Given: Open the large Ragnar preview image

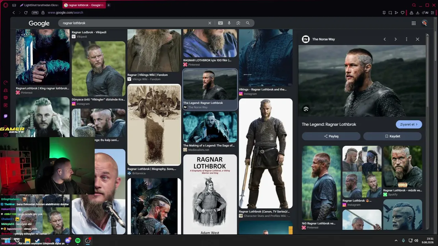Looking at the screenshot, I should pos(362,81).
